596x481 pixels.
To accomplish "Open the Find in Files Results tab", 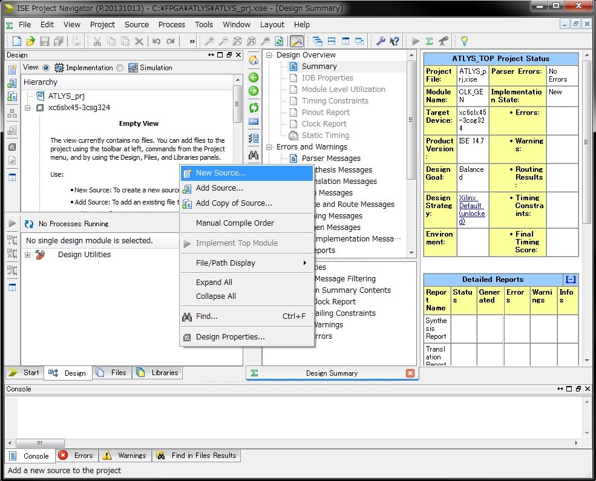I will pyautogui.click(x=197, y=456).
